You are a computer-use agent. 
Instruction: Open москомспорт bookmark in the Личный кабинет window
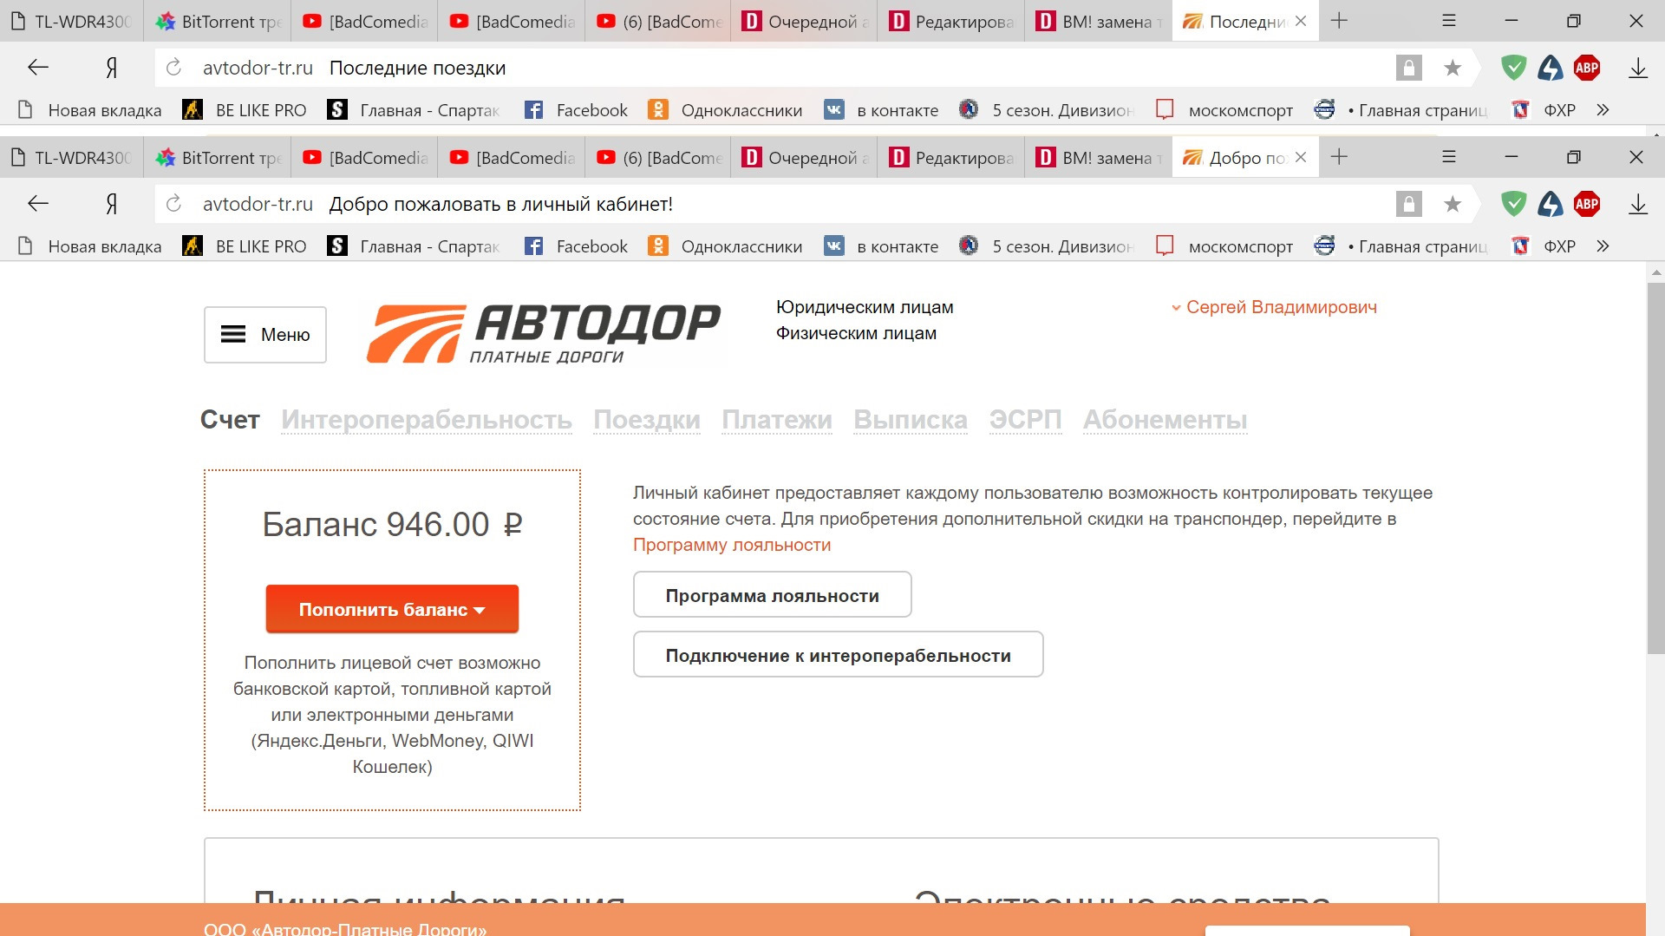[1224, 246]
